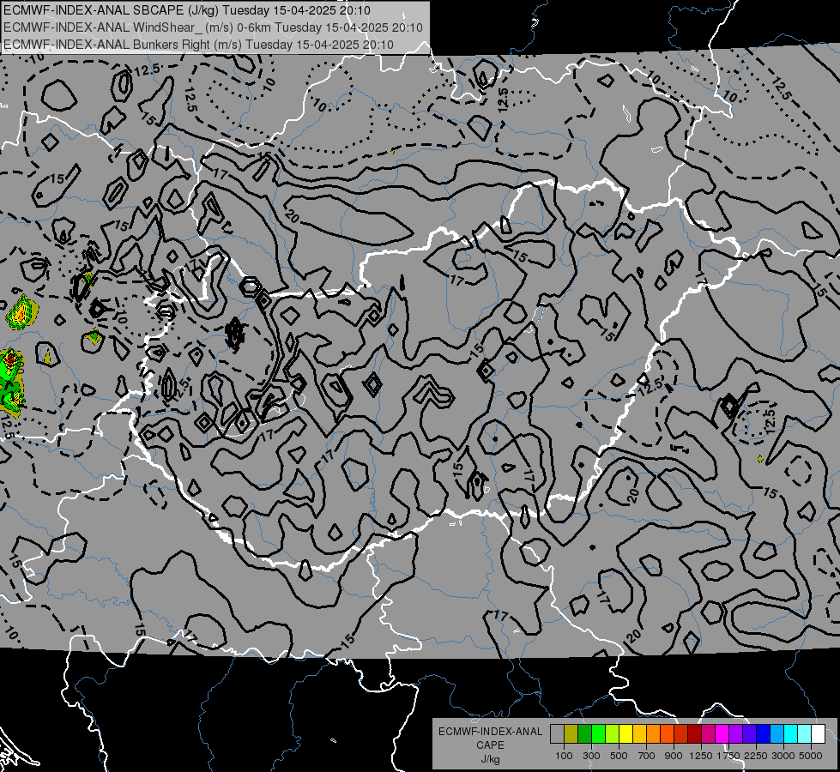Viewport: 840px width, 772px height.
Task: Click the purple swatch after 1750
Action: [x=736, y=733]
